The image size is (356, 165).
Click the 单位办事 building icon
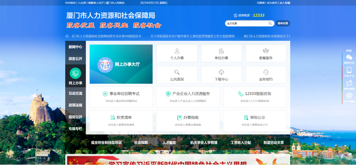tap(222, 51)
